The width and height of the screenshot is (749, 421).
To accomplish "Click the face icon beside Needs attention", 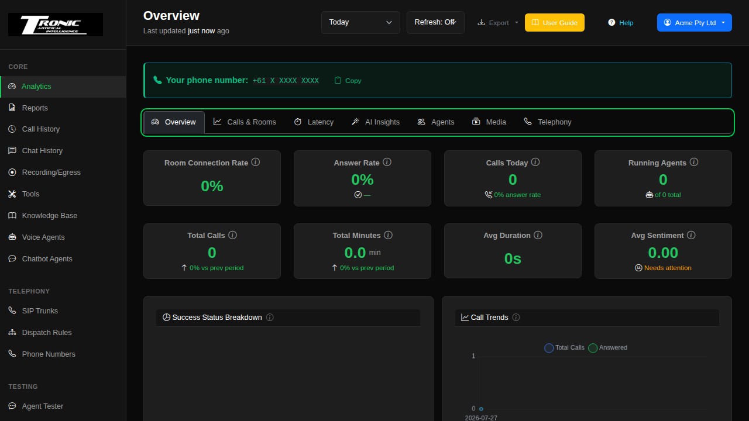I will pos(638,268).
